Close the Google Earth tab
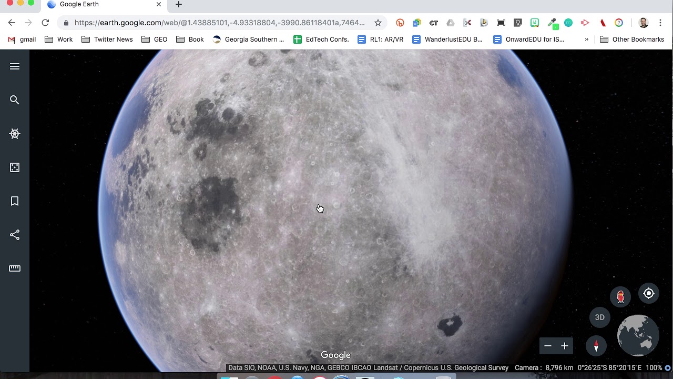Screen dimensions: 673x379 pos(159,4)
